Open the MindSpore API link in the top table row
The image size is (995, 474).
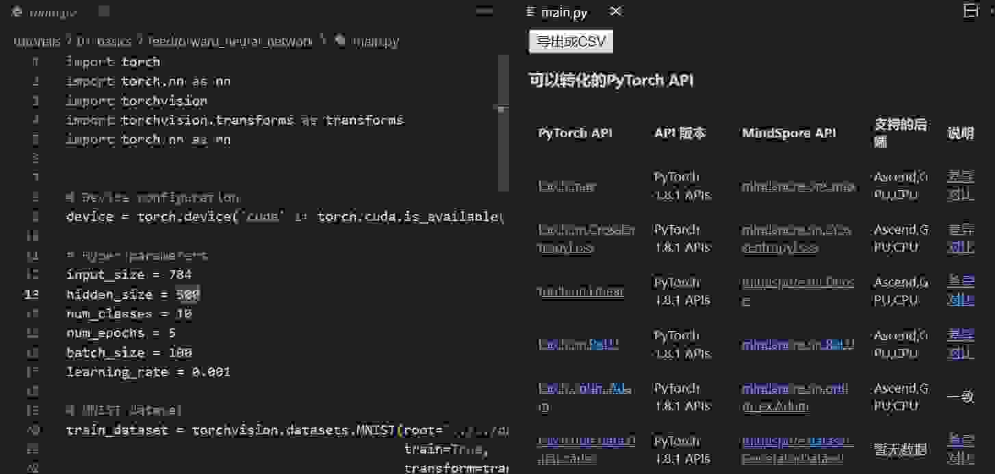(798, 186)
